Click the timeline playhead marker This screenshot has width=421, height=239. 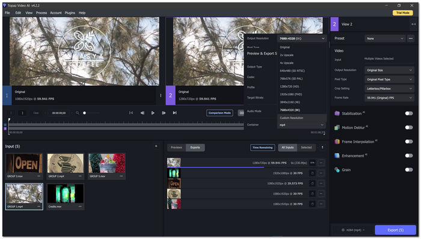click(9, 120)
